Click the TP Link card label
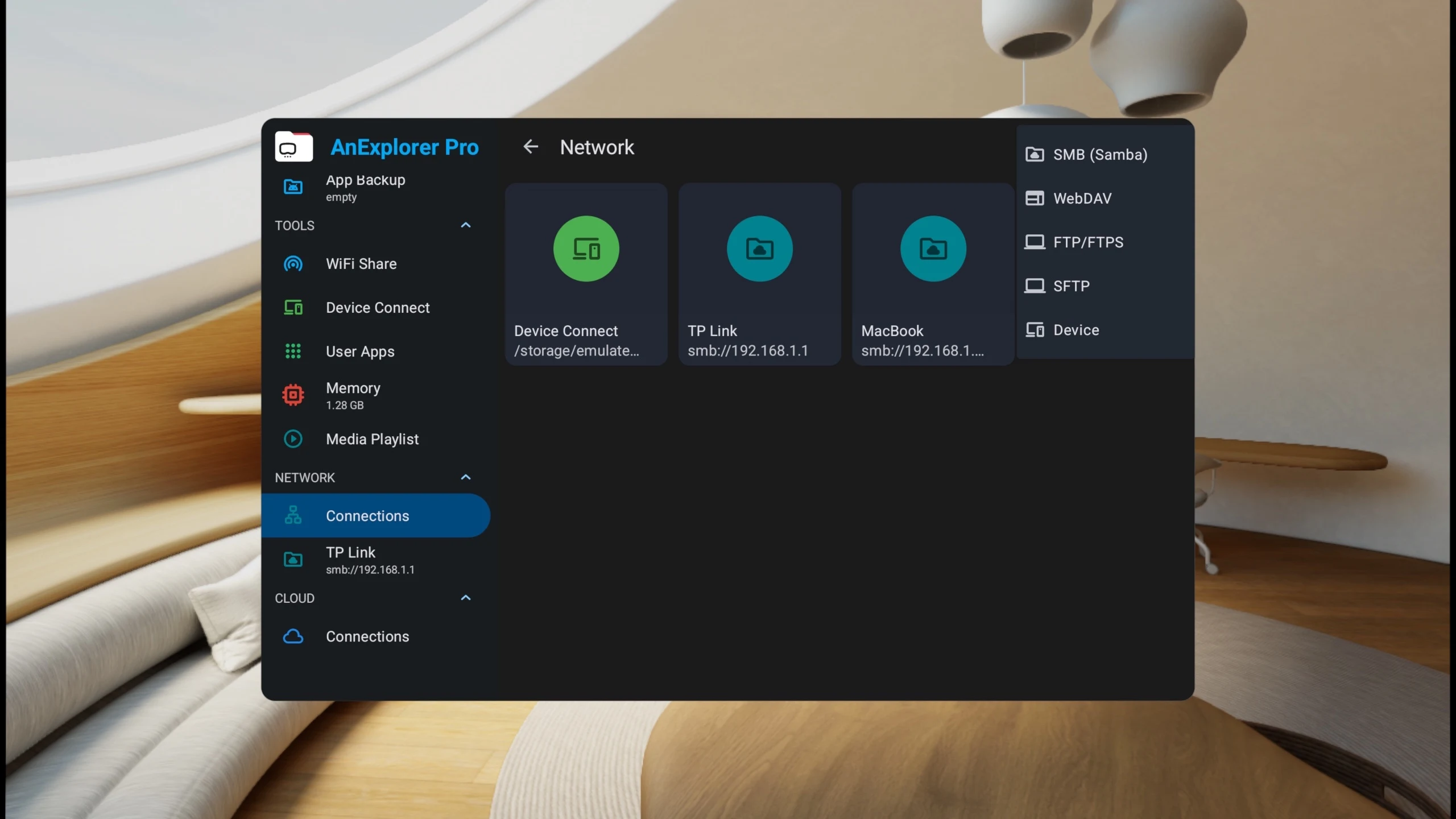 [712, 331]
